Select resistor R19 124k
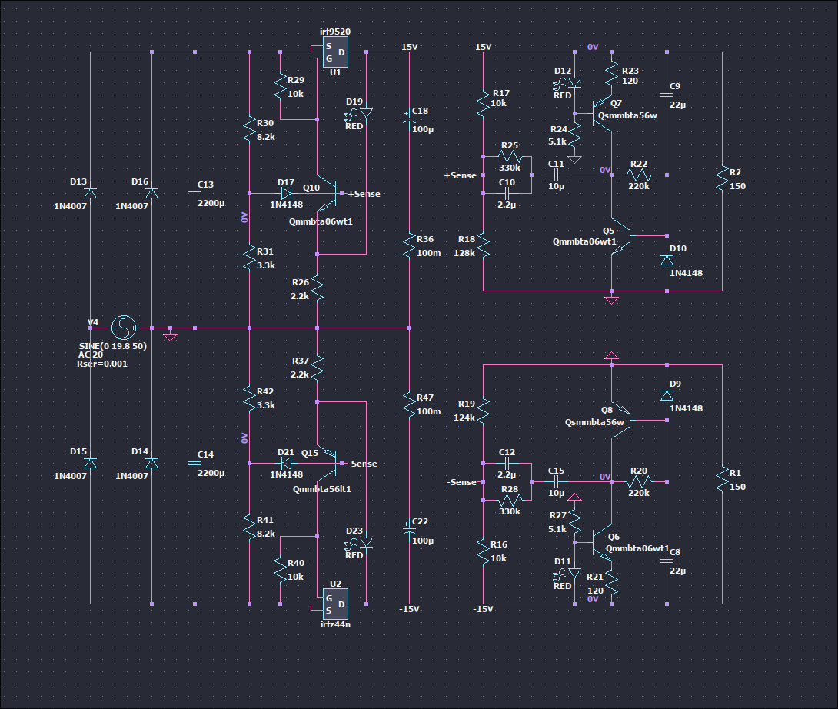This screenshot has height=709, width=838. tap(483, 411)
